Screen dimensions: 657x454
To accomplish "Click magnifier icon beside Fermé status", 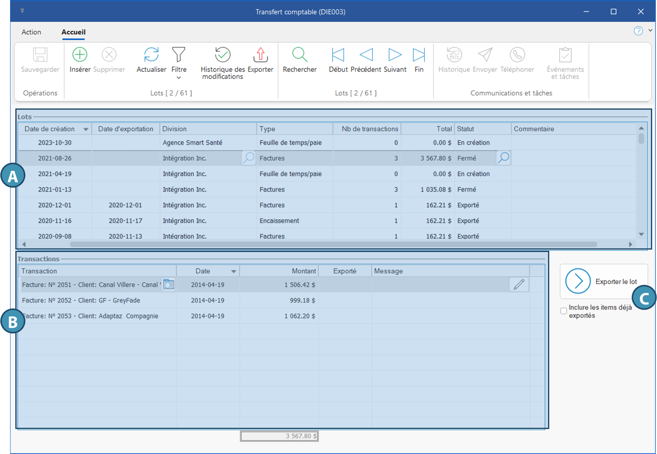I will (503, 158).
